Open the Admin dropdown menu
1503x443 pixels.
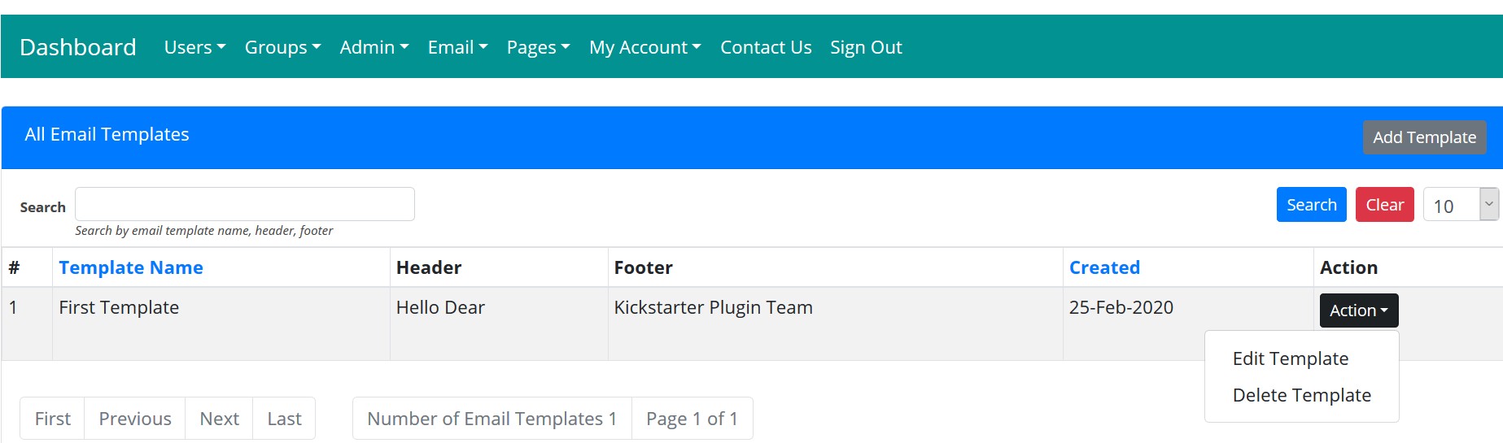374,47
